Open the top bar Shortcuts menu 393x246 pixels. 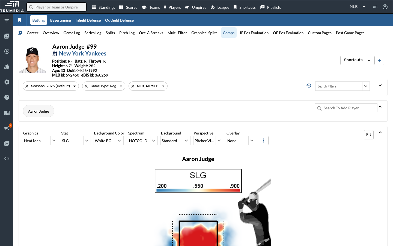[x=245, y=7]
